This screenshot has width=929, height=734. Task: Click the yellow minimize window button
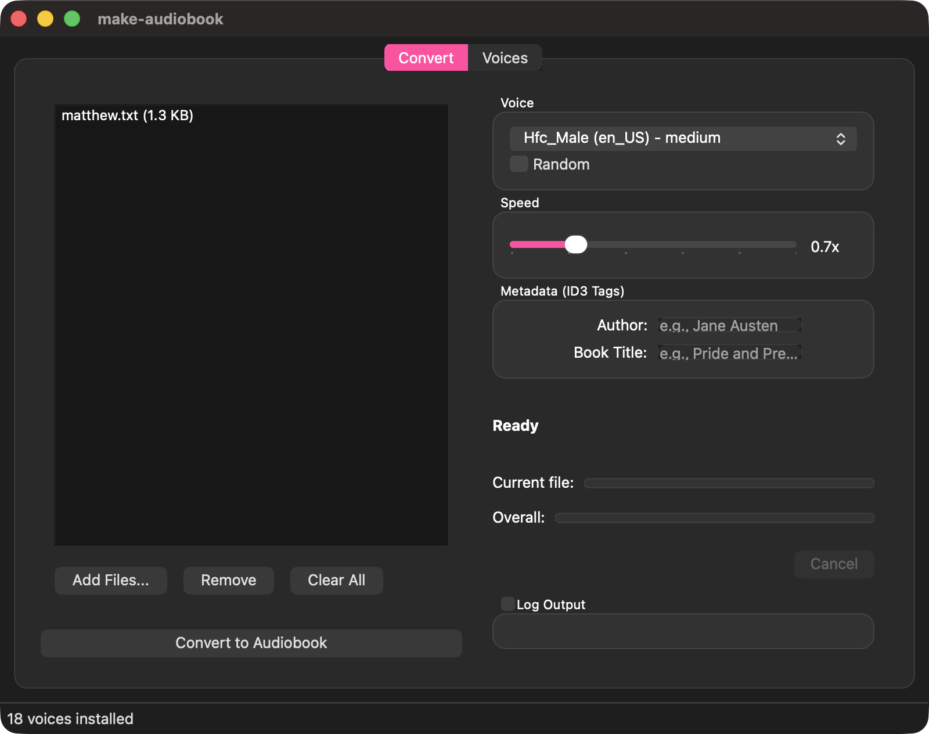[45, 19]
